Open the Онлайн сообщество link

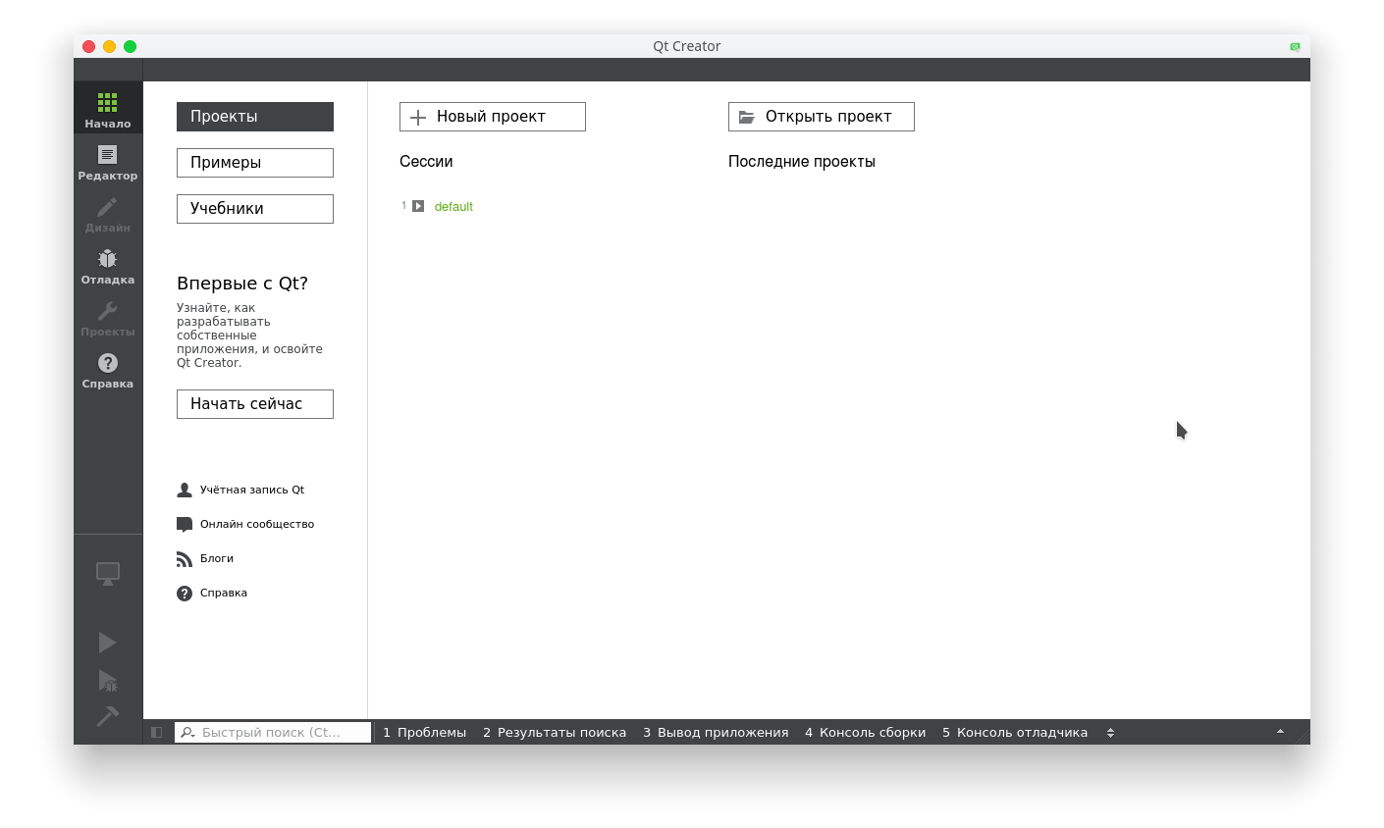[246, 524]
